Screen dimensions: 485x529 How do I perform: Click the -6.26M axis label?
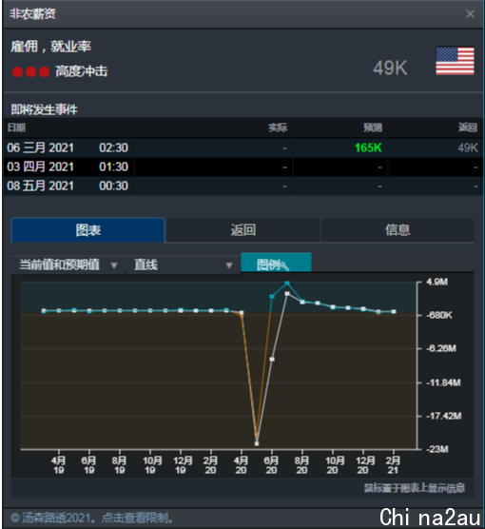pyautogui.click(x=441, y=348)
